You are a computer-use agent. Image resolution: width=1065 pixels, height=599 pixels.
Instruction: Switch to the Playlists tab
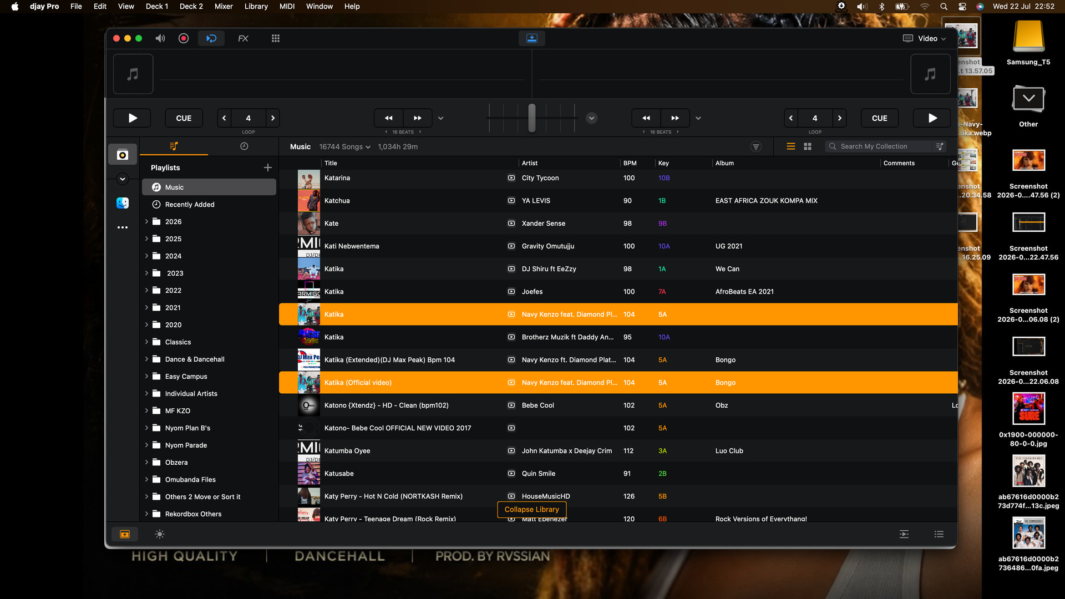(x=174, y=146)
